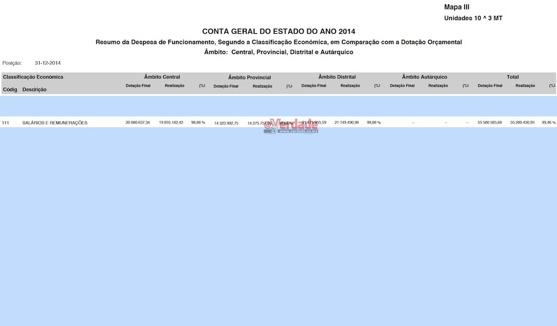This screenshot has width=557, height=326.
Task: Select the Âmbito Distrital header
Action: [337, 77]
